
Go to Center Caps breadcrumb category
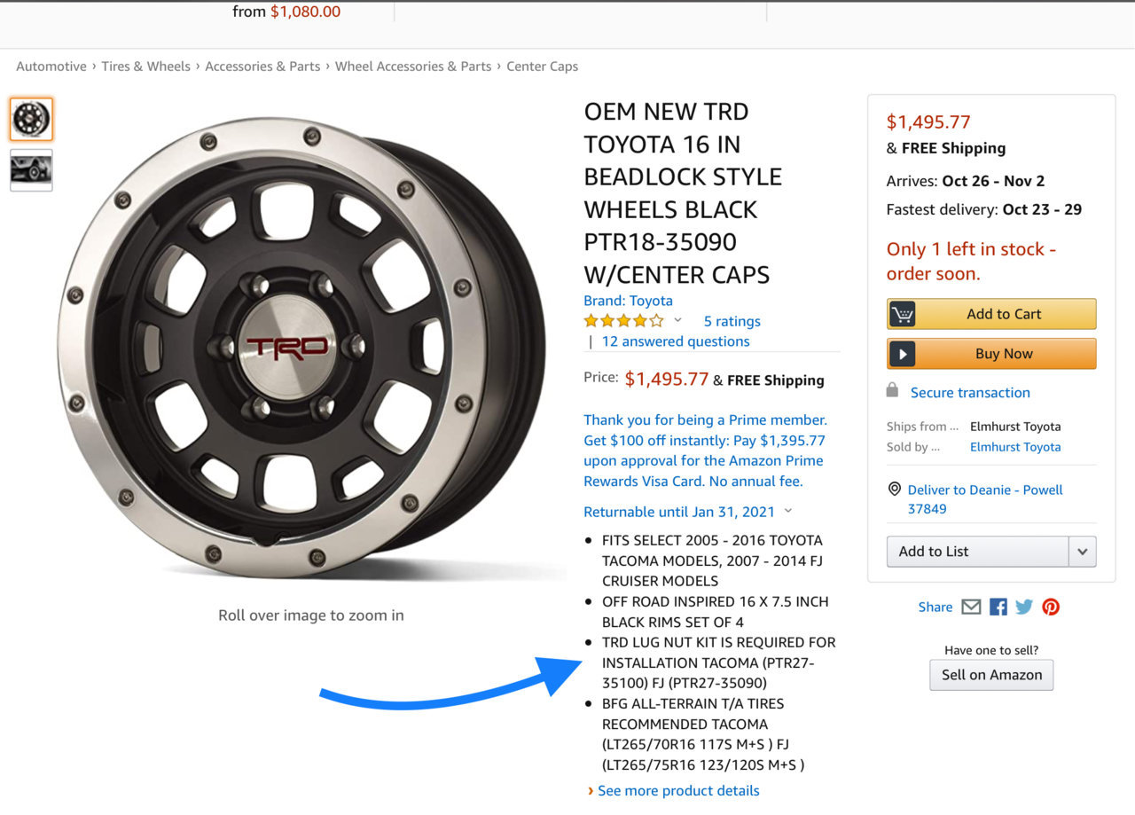tap(542, 67)
